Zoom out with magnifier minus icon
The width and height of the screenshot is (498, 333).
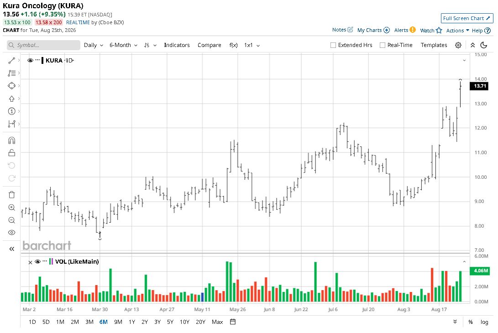(x=12, y=220)
